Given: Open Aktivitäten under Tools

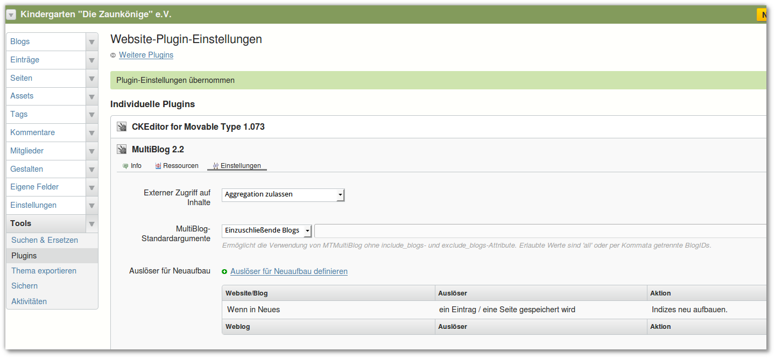Looking at the screenshot, I should 29,301.
